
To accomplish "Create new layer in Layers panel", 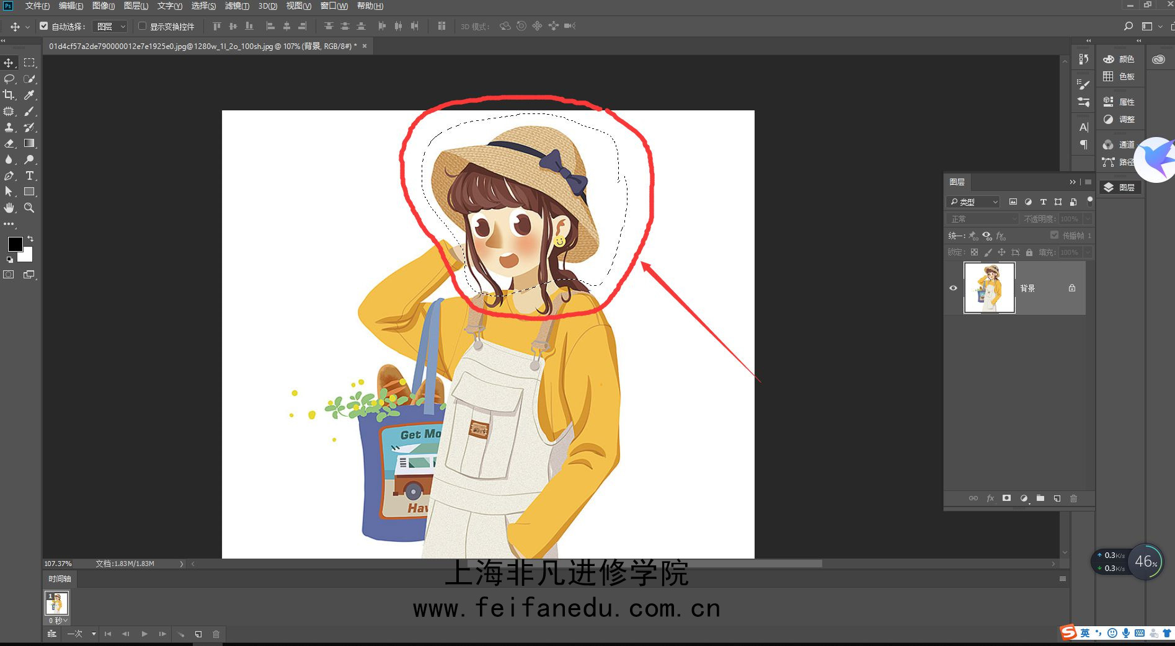I will 1057,498.
